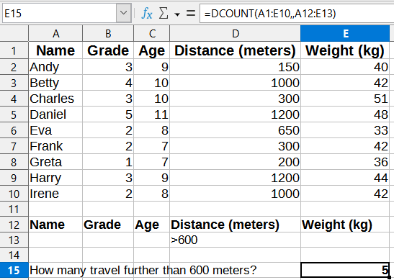Click 'Distance (meters)' header cell in row 1
Screen dimensions: 394x280
point(236,50)
